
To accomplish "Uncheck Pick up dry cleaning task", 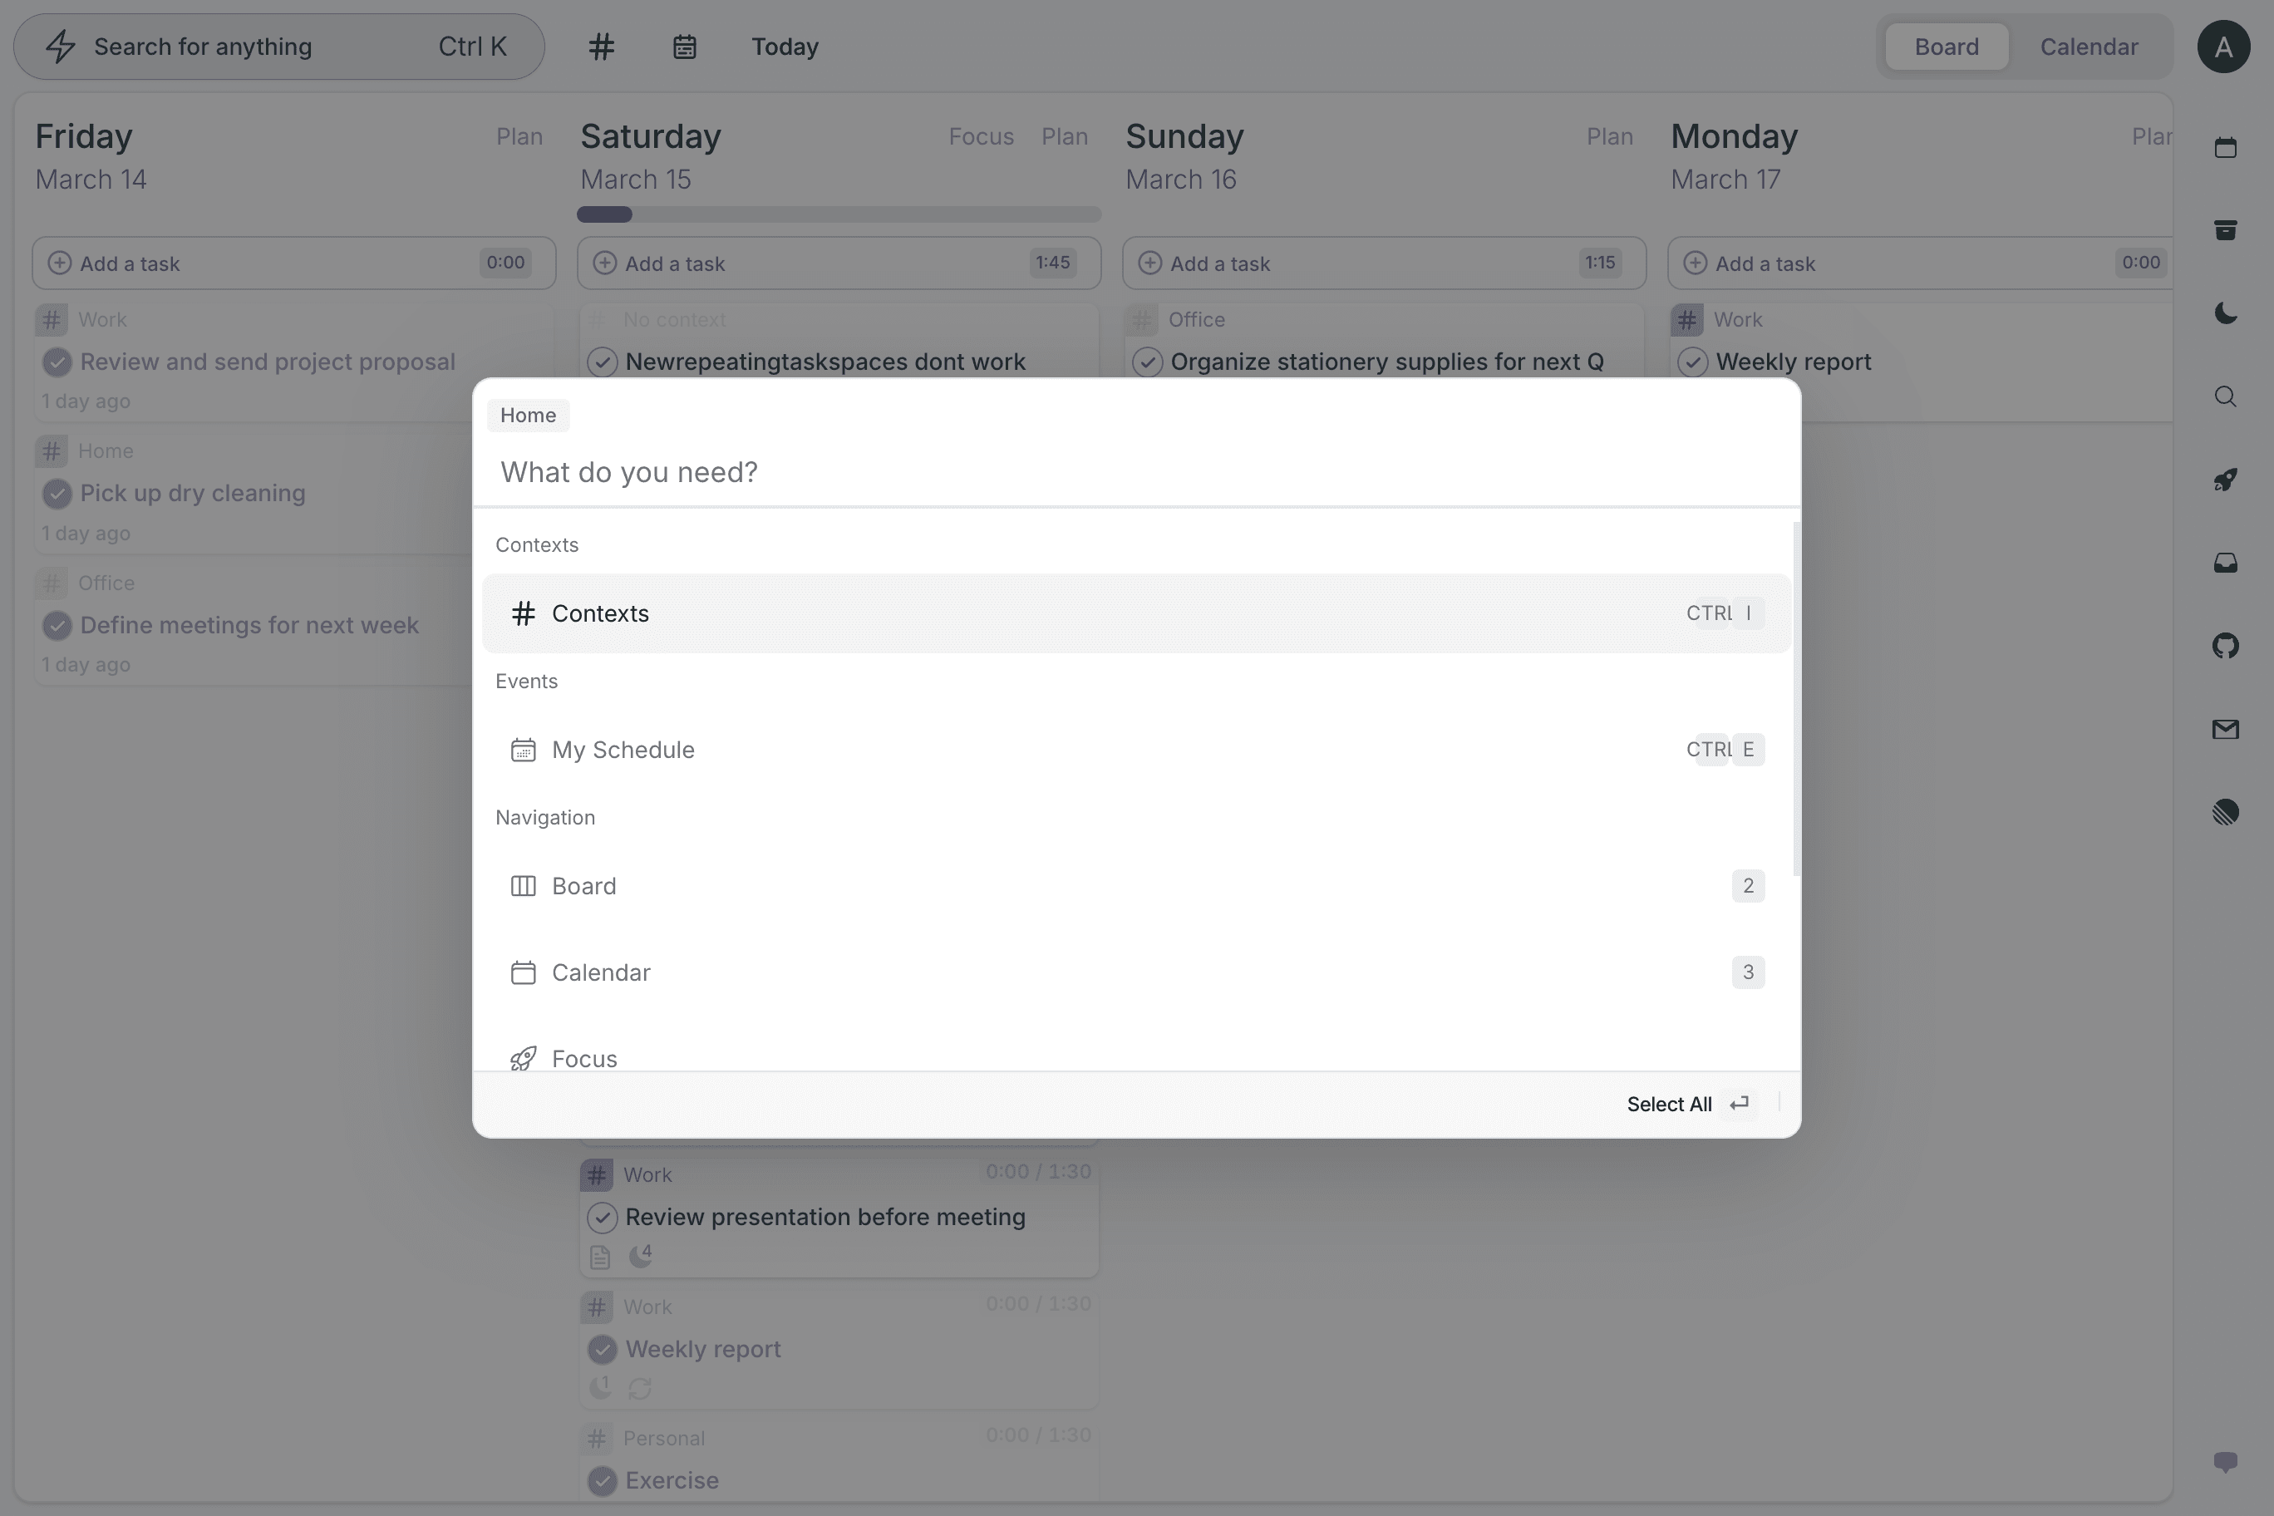I will point(57,493).
